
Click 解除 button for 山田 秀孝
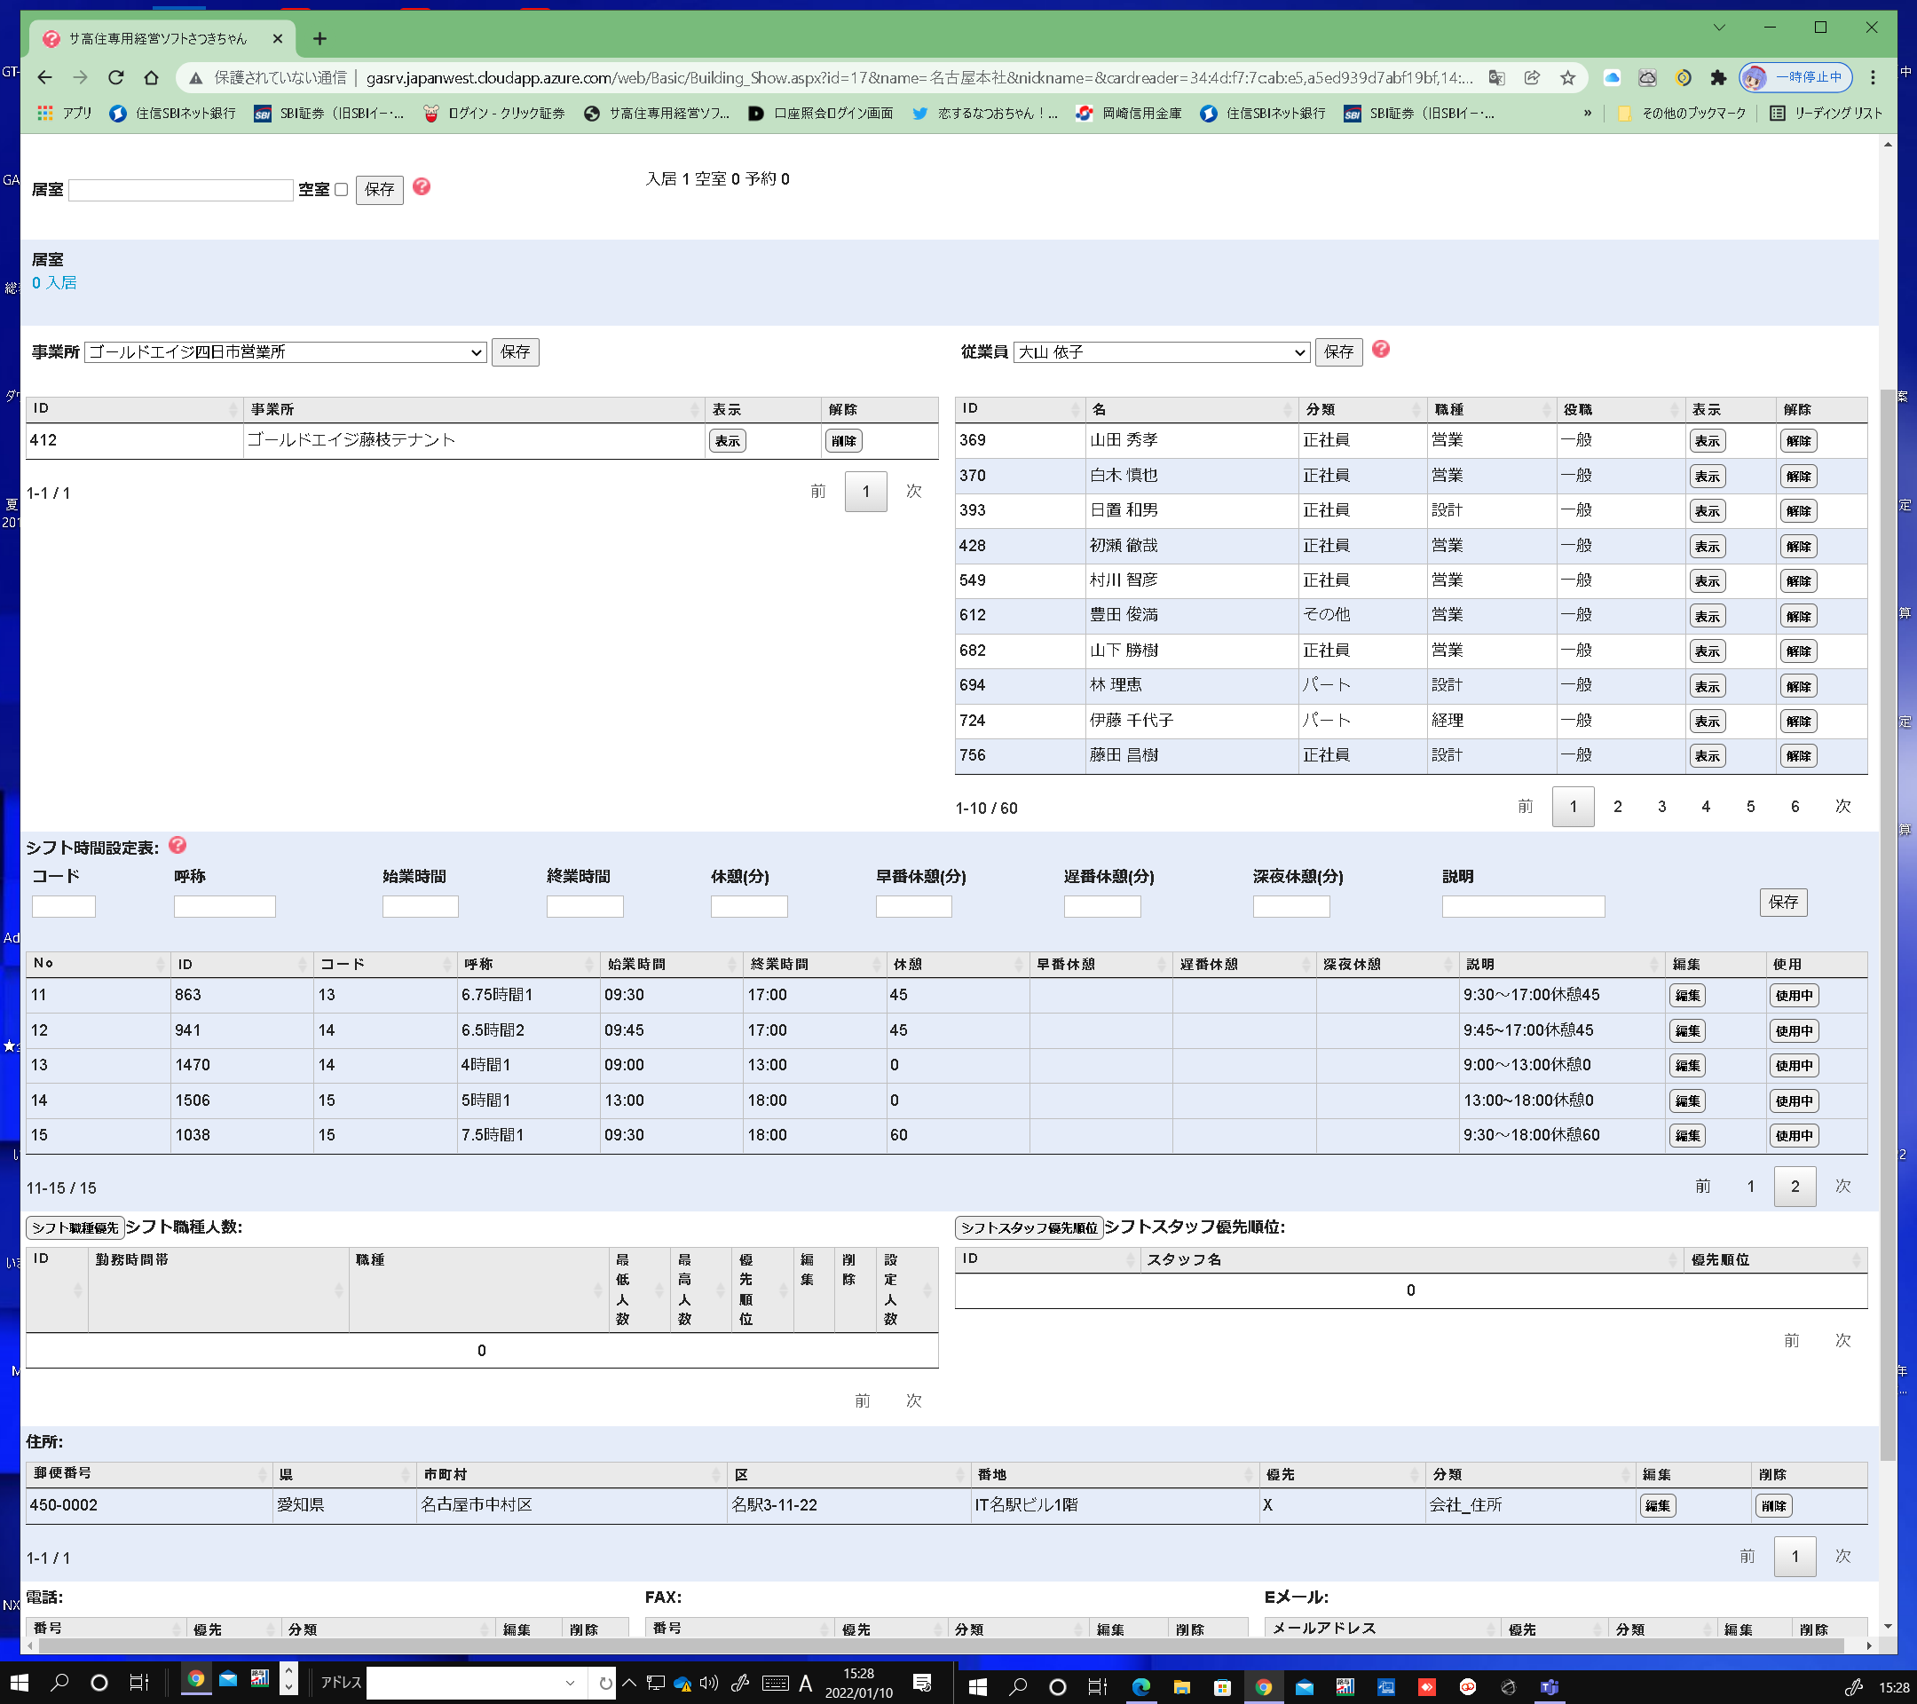coord(1797,441)
